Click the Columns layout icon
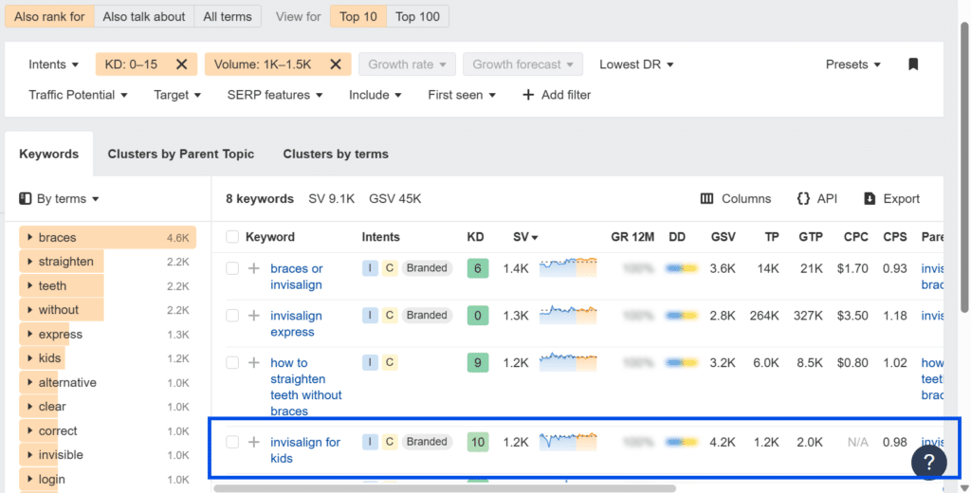The image size is (971, 493). pos(706,199)
